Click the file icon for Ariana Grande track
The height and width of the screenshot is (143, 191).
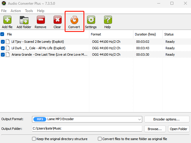coord(8,55)
